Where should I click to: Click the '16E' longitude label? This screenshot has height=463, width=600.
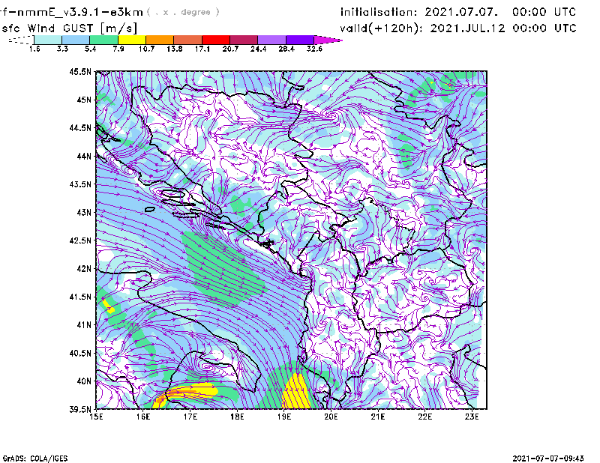click(x=143, y=417)
